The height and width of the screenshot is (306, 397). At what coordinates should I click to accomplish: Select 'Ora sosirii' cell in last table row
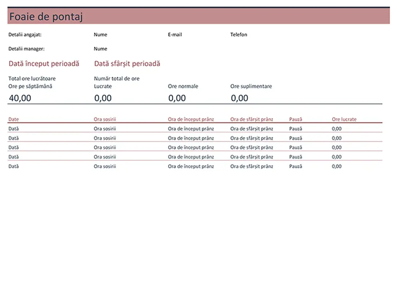coord(105,166)
